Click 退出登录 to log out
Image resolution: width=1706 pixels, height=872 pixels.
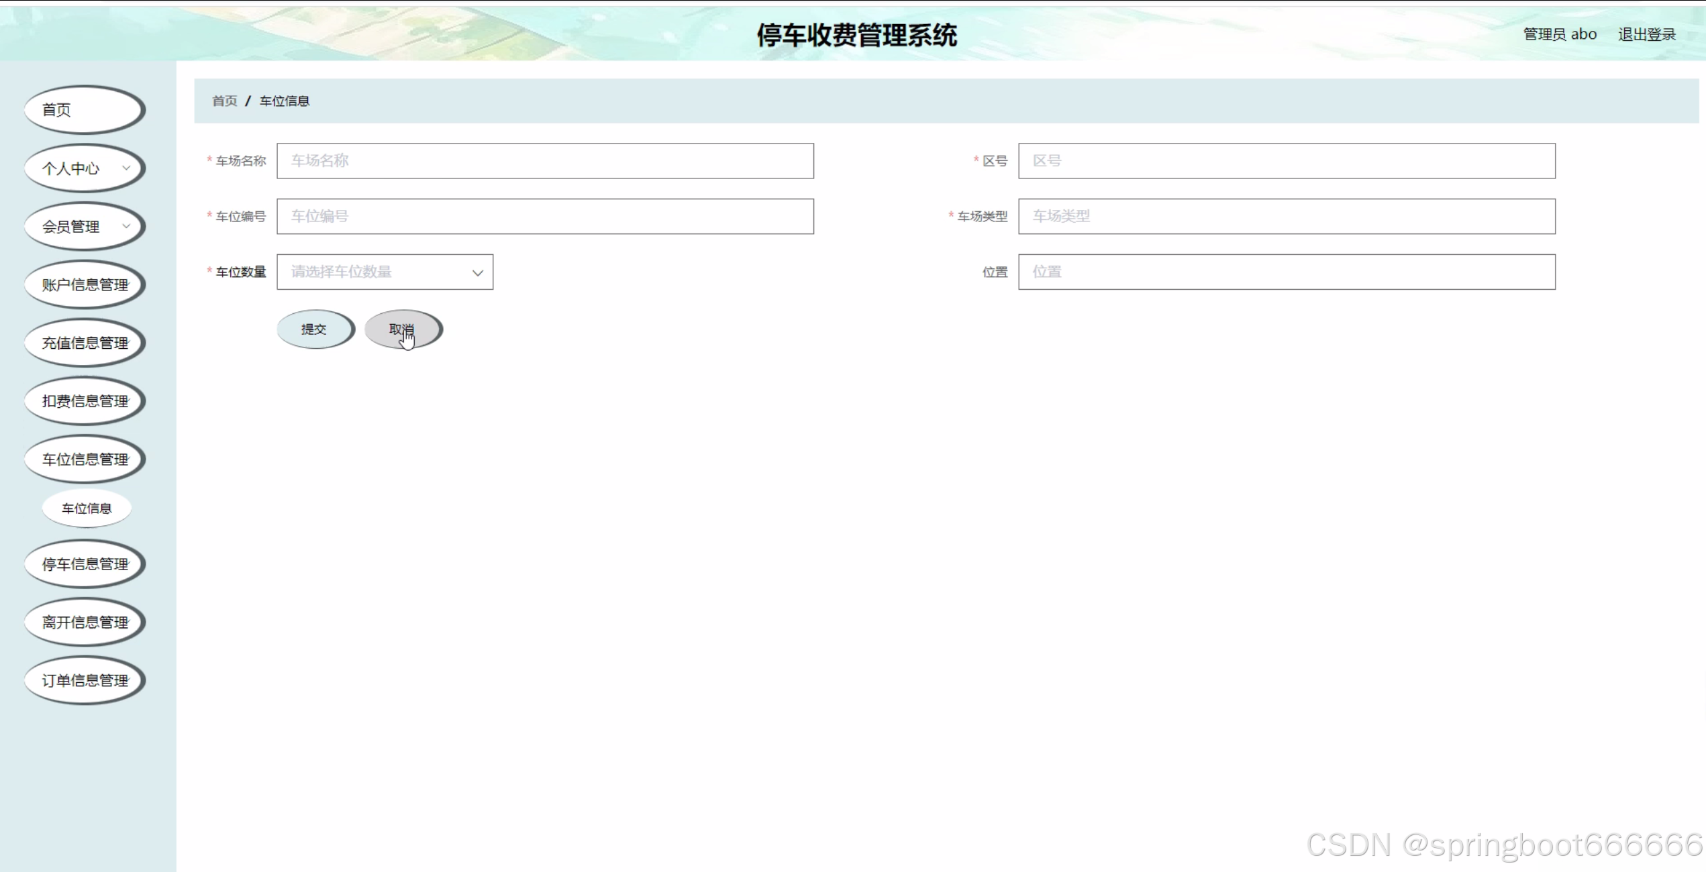click(1646, 34)
